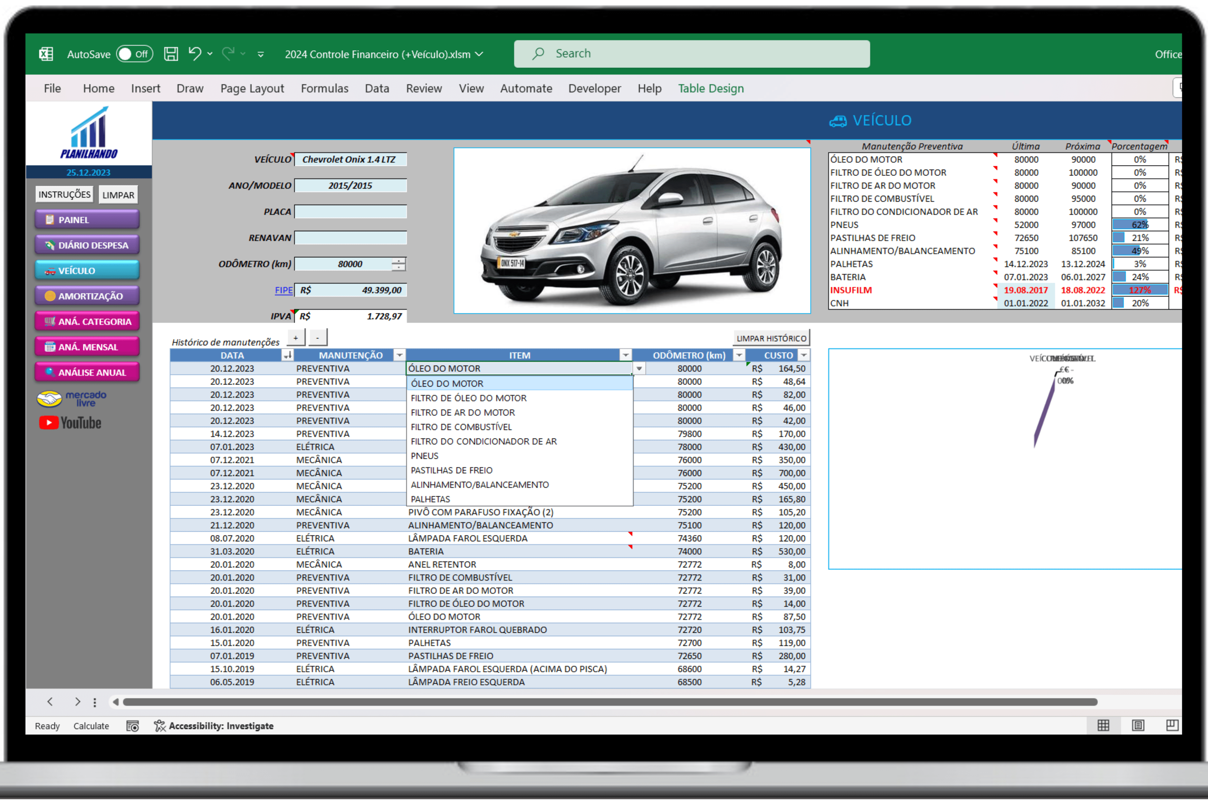
Task: Open the MANUTENÇÃO column filter
Action: point(399,355)
